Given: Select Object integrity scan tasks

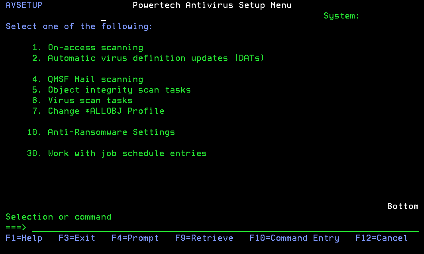Looking at the screenshot, I should (119, 90).
